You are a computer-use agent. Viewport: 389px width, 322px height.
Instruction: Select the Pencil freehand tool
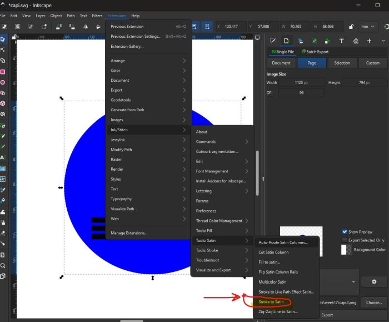tap(3, 136)
